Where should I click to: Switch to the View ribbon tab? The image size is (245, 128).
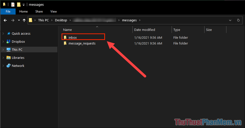pos(54,12)
